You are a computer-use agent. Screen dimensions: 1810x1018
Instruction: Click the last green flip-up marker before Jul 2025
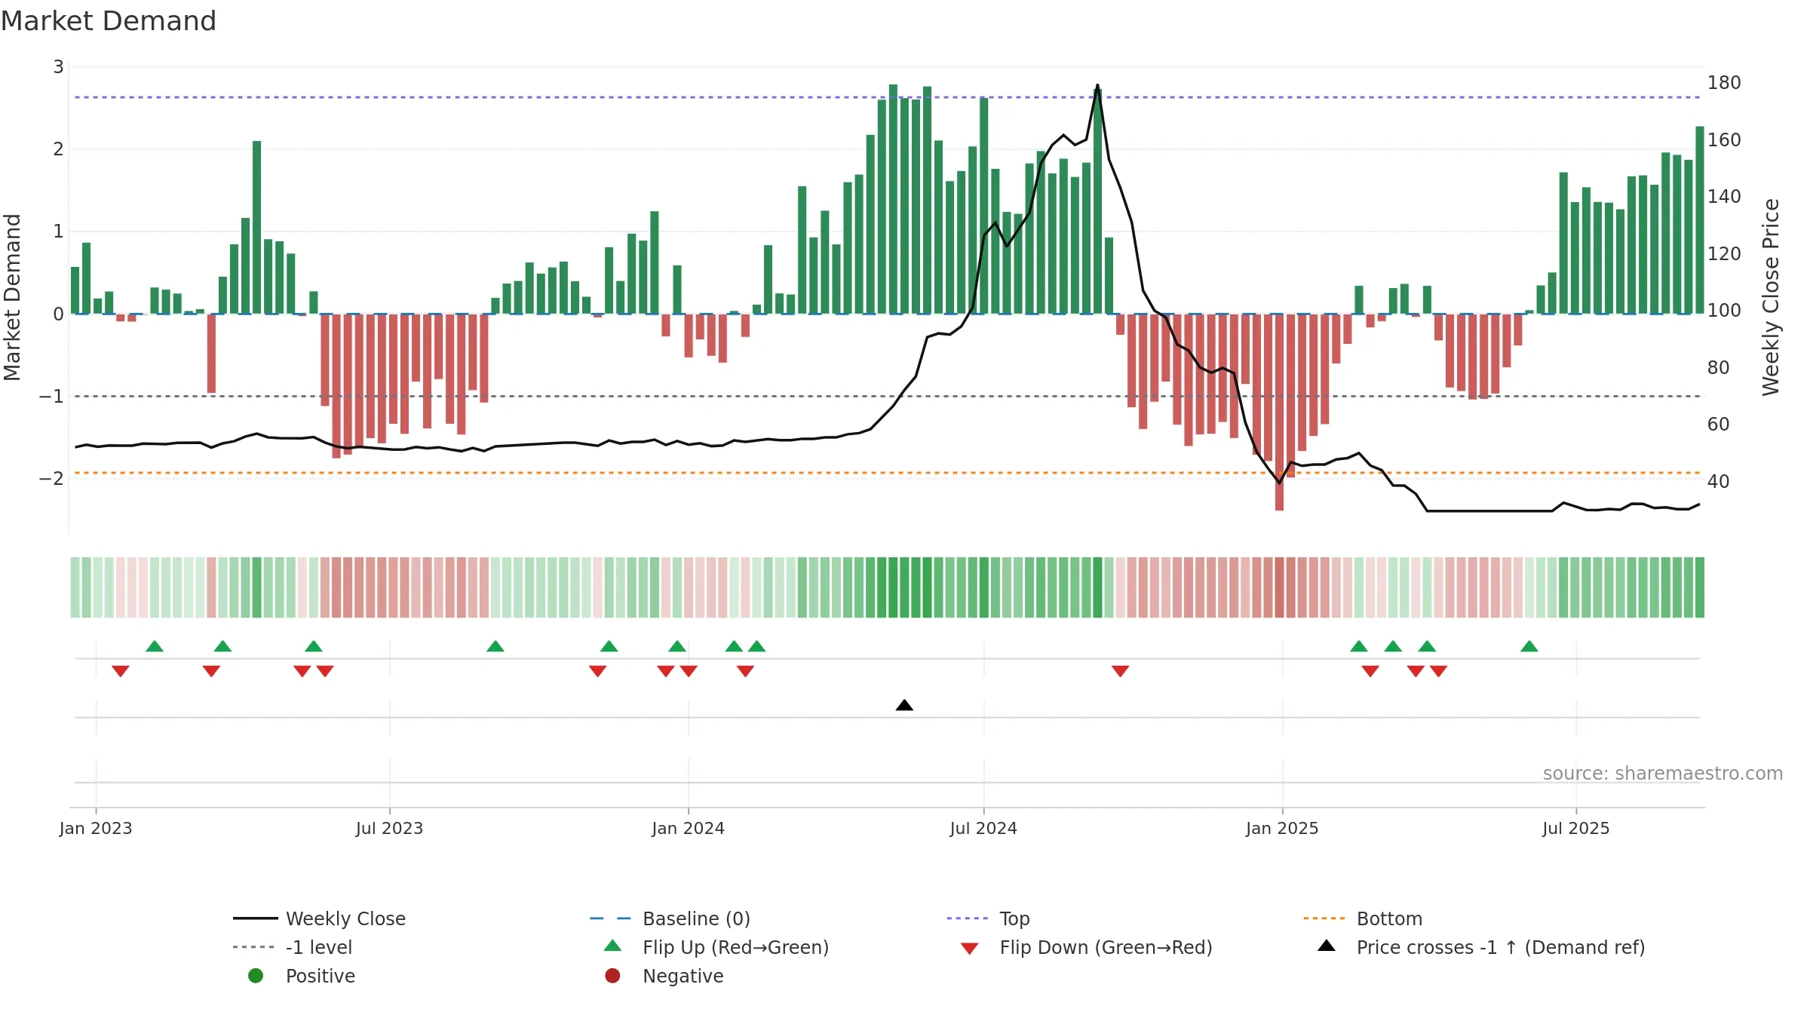[x=1529, y=646]
